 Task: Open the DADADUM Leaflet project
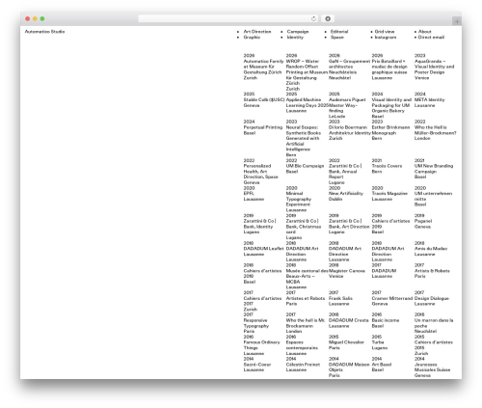[x=263, y=249]
